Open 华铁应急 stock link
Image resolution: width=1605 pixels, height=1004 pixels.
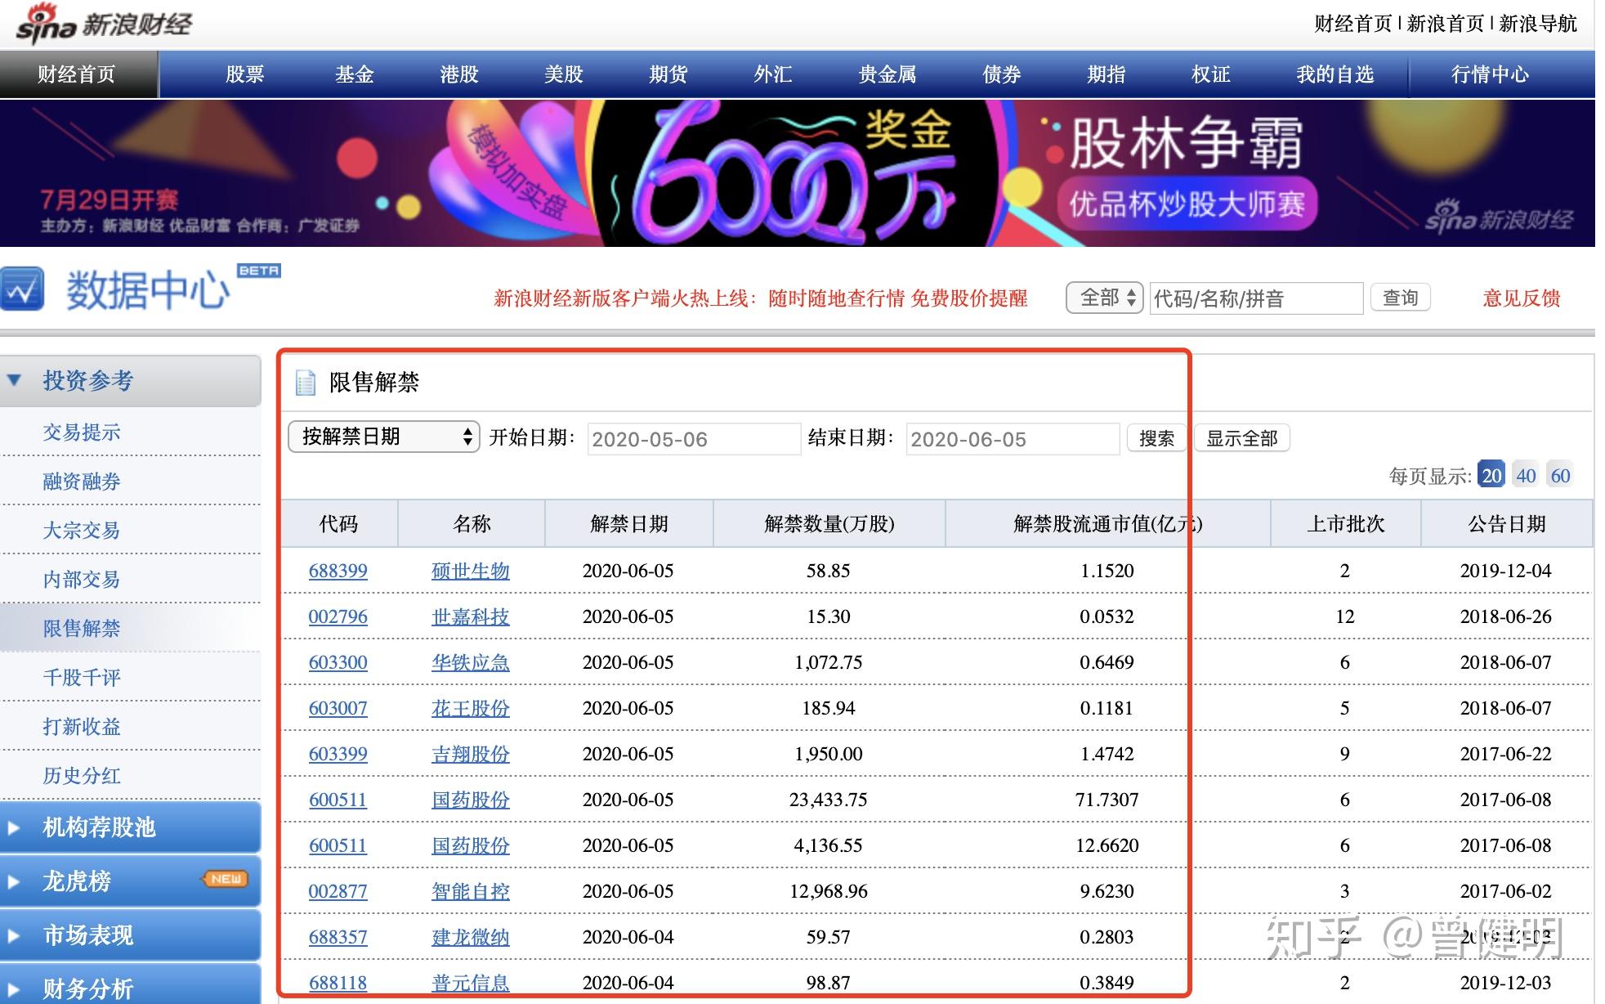471,662
